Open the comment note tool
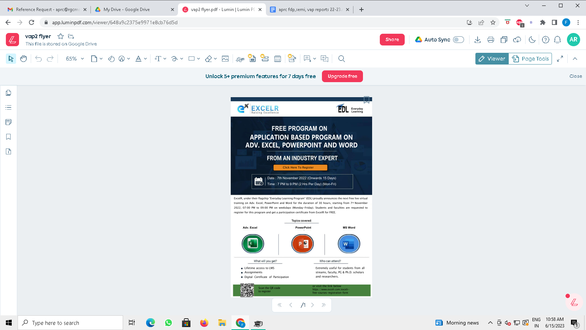This screenshot has height=330, width=586. (x=307, y=59)
